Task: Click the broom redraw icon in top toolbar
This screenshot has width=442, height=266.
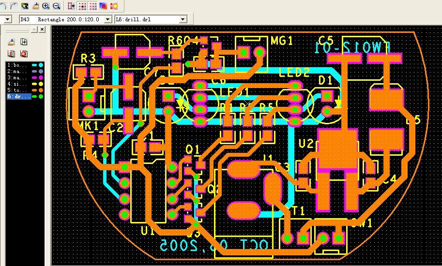Action: [x=36, y=6]
